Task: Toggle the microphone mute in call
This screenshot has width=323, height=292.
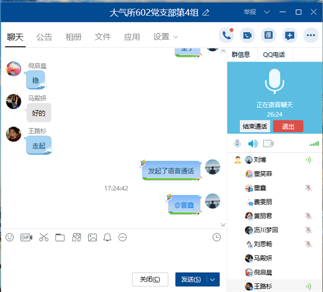Action: 237,144
